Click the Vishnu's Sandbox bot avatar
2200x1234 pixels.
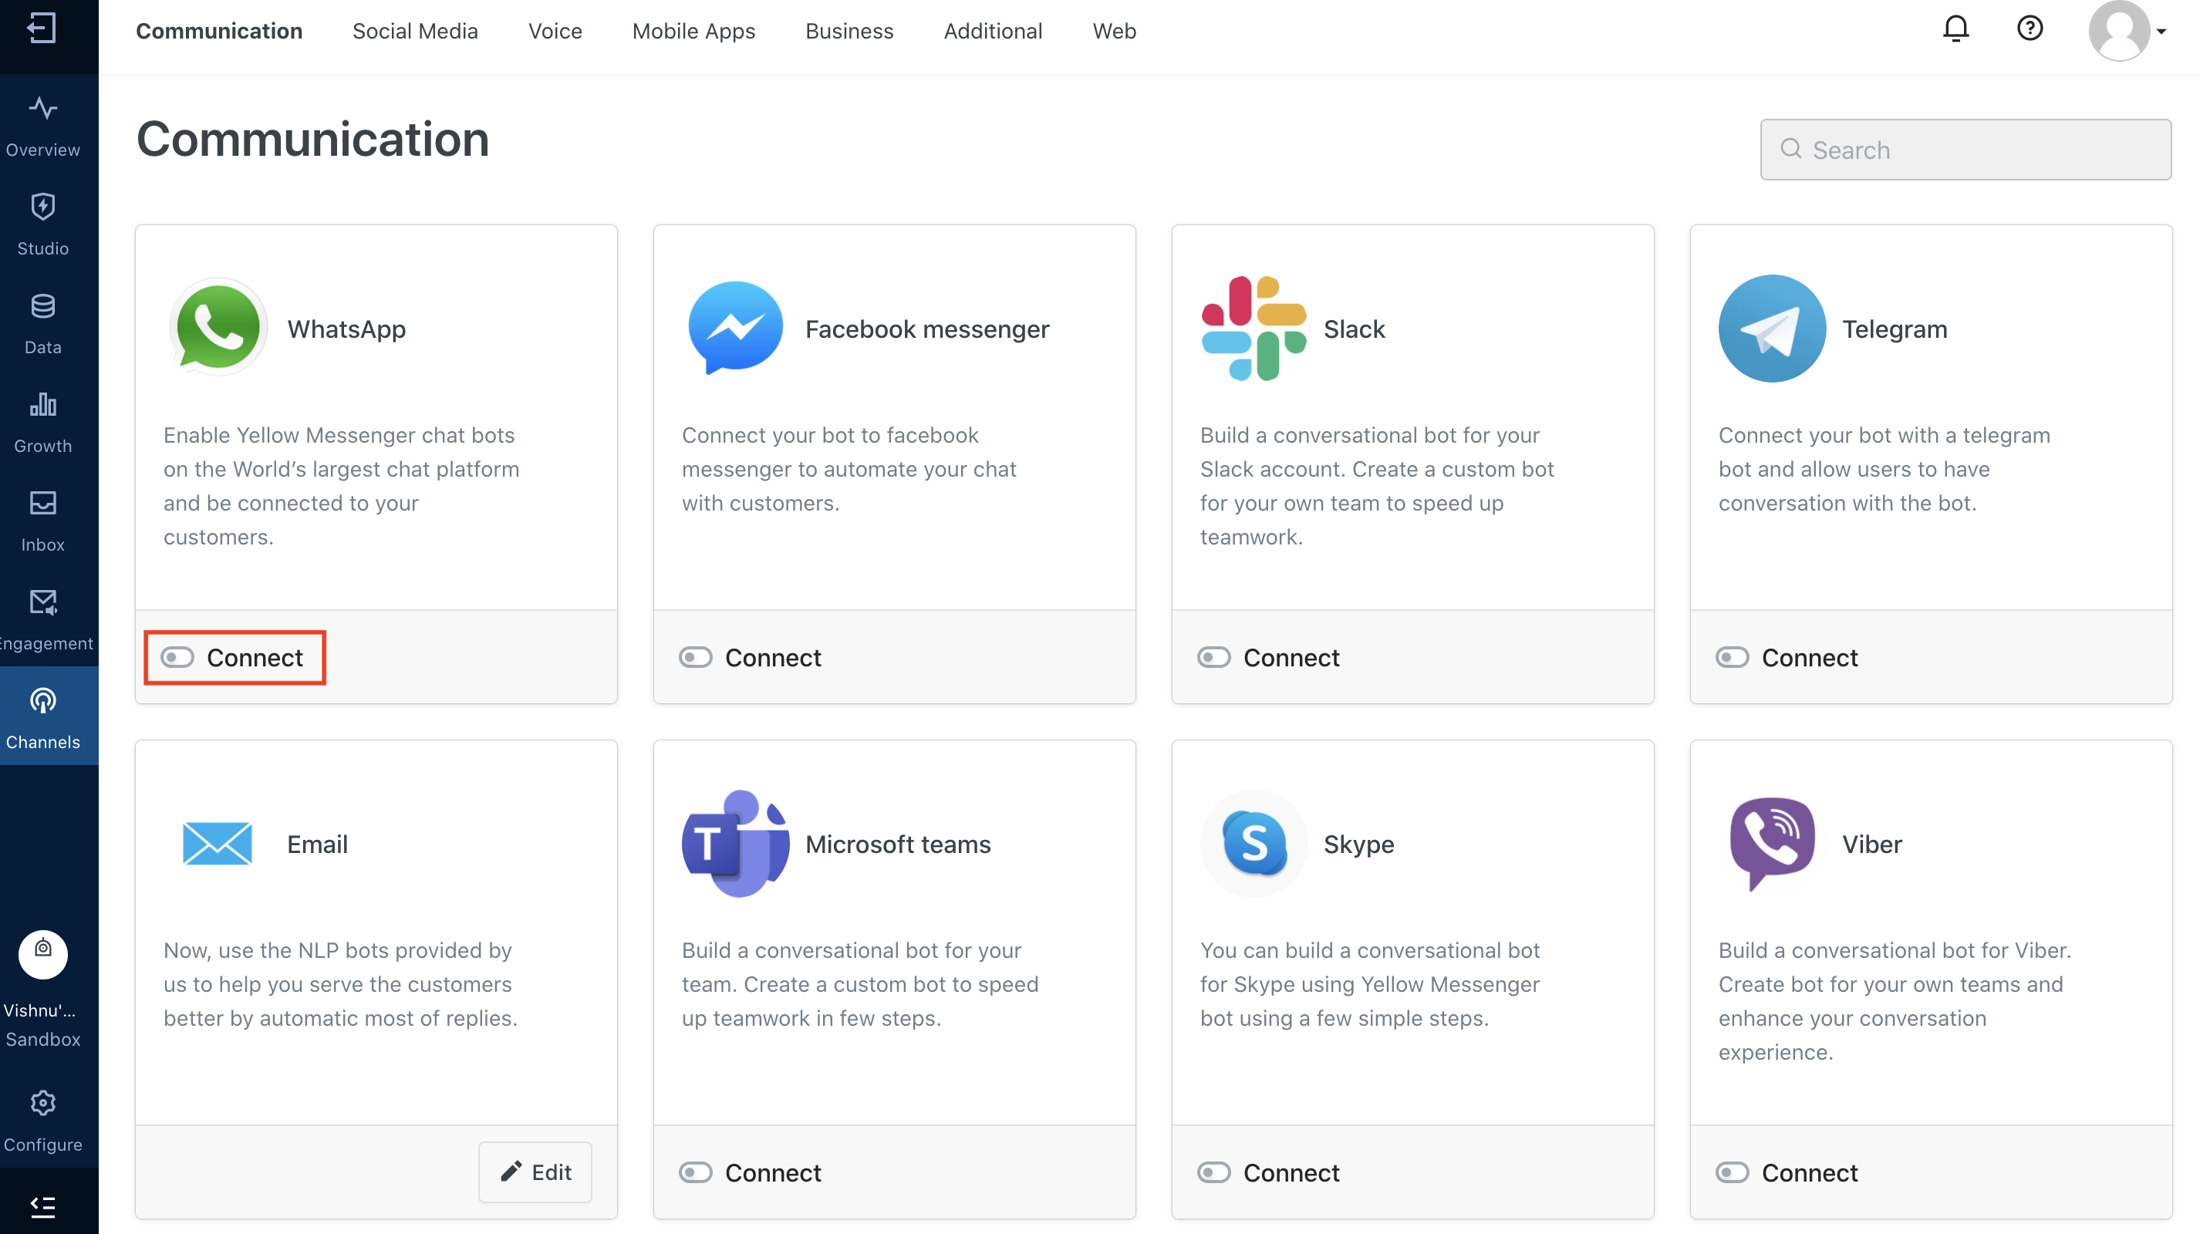(42, 954)
